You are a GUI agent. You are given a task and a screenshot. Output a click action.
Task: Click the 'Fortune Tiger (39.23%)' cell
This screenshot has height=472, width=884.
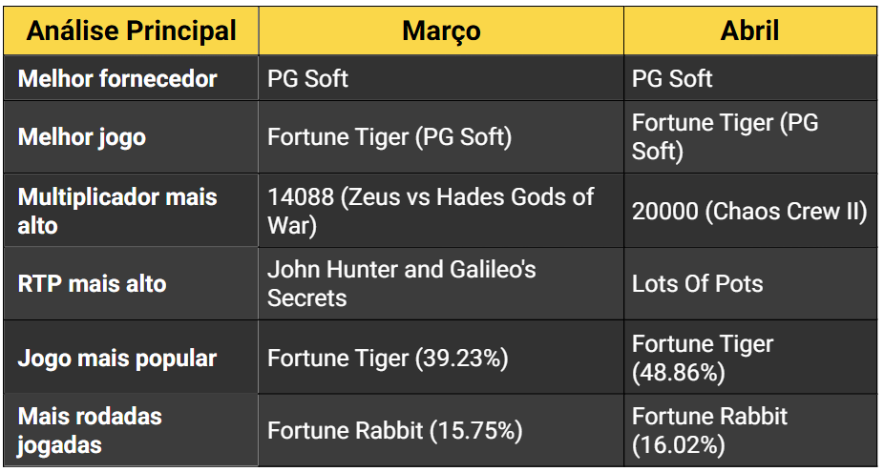click(x=388, y=358)
